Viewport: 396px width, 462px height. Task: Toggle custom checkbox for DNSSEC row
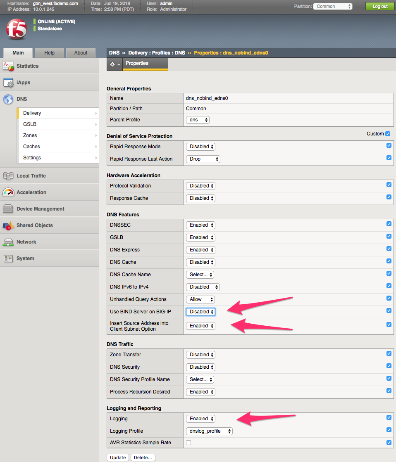389,224
